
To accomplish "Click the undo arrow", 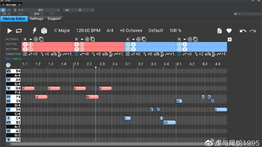I will tap(243, 31).
